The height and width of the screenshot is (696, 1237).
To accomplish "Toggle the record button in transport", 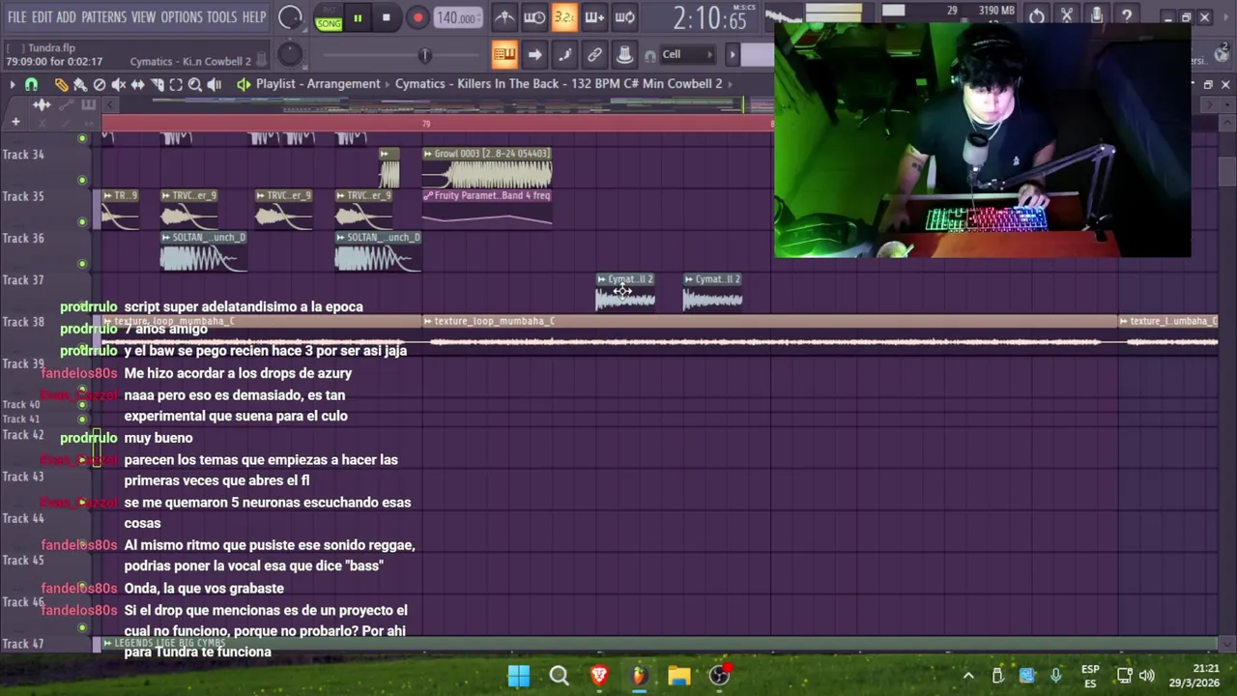I will (417, 17).
